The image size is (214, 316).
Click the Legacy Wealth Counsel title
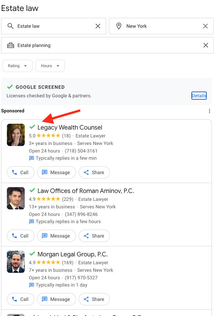[x=70, y=127]
